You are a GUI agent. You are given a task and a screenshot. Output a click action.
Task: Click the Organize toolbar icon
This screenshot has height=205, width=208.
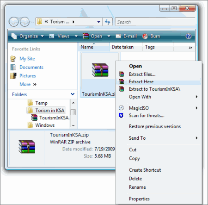pyautogui.click(x=14, y=36)
